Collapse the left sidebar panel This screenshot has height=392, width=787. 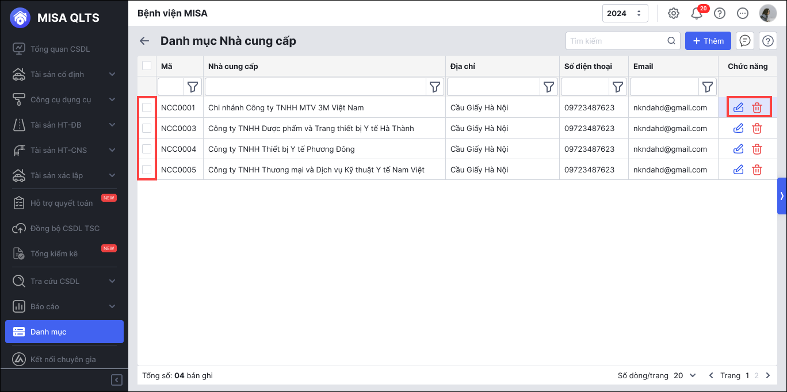117,380
